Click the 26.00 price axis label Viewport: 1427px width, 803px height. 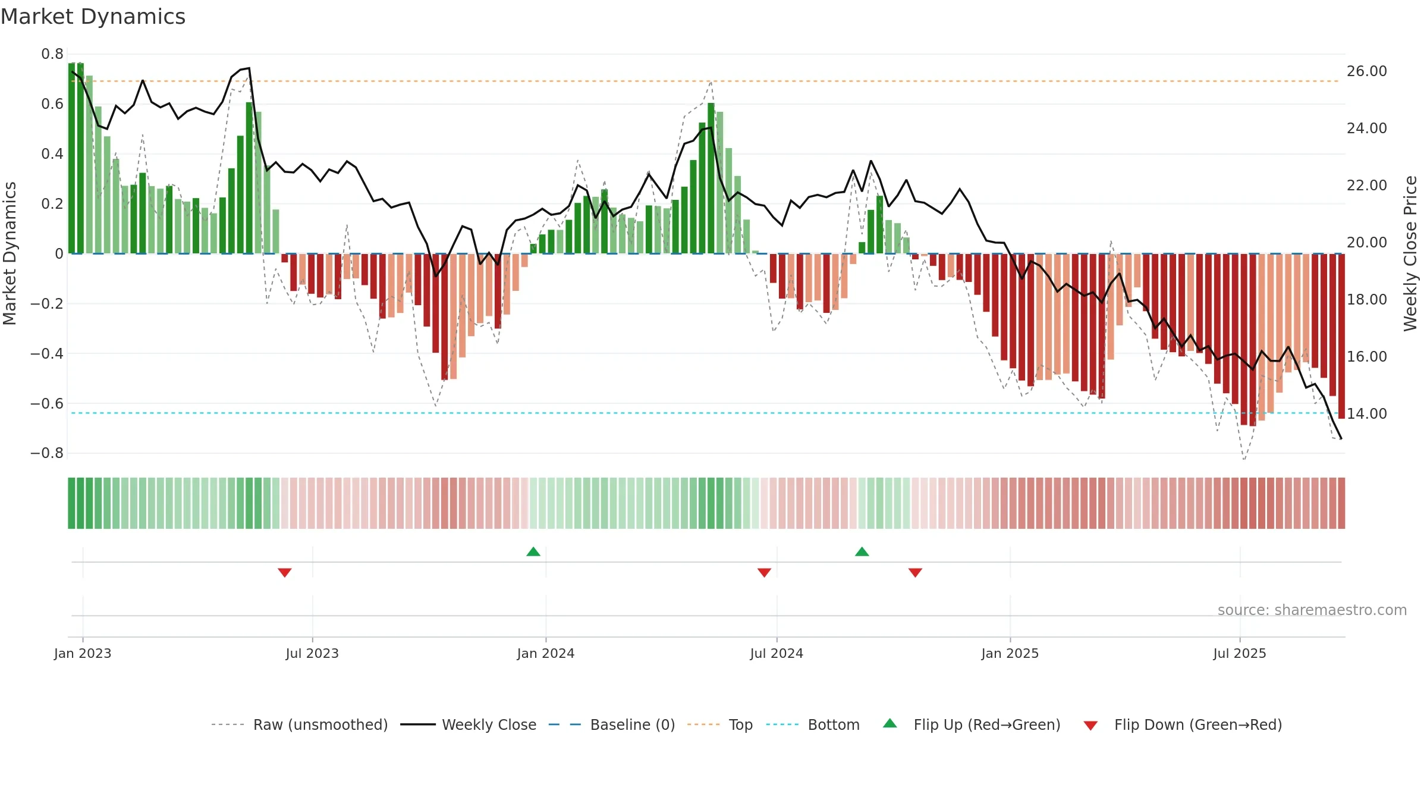[x=1367, y=71]
